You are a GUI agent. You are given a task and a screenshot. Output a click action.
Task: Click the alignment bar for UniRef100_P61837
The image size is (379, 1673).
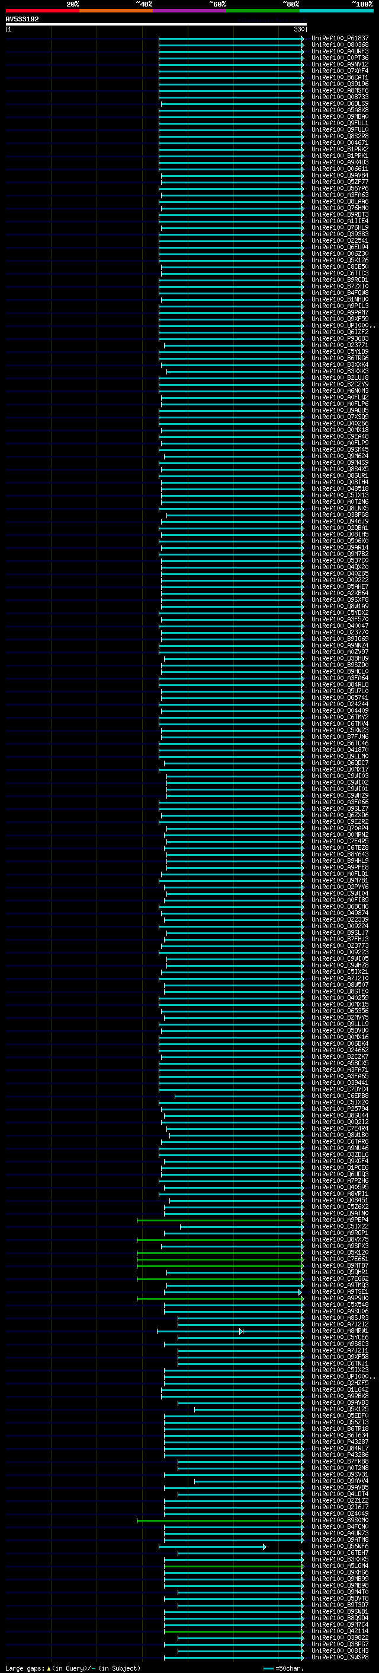click(232, 39)
